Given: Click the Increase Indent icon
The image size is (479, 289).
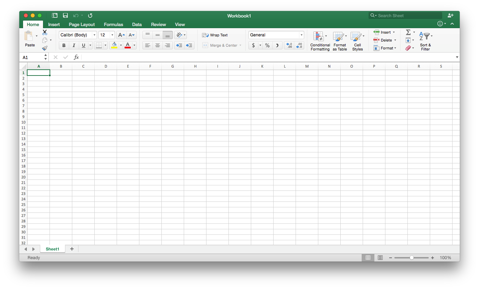Looking at the screenshot, I should tap(189, 45).
